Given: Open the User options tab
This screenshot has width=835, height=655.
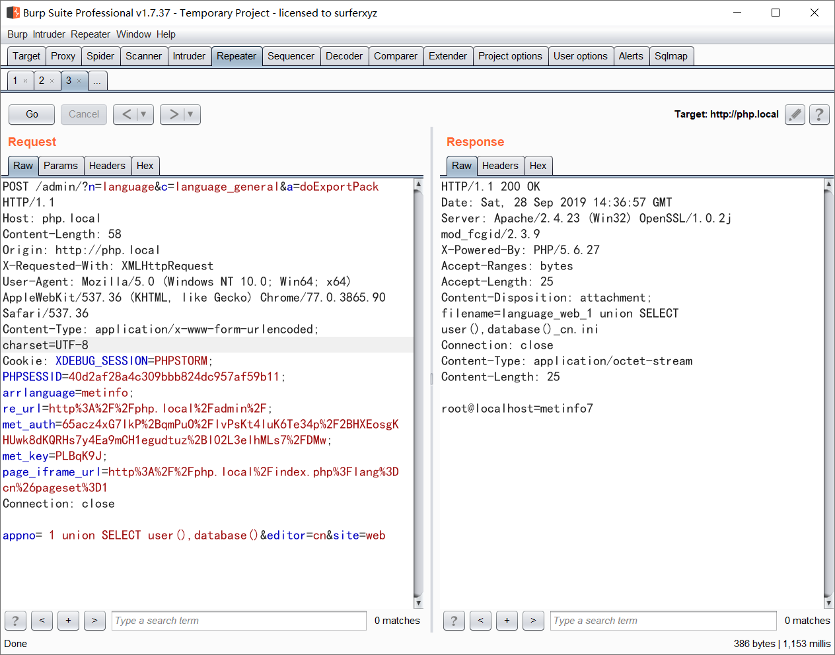Looking at the screenshot, I should (x=581, y=56).
